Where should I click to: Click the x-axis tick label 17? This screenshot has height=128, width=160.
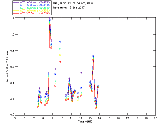coord(127,118)
